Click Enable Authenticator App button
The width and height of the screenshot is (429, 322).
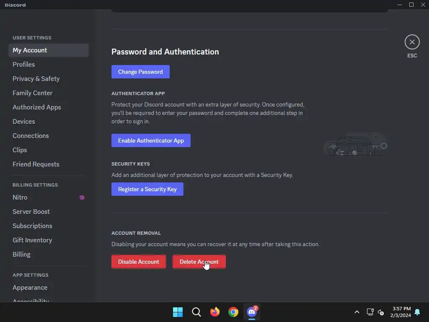[151, 140]
